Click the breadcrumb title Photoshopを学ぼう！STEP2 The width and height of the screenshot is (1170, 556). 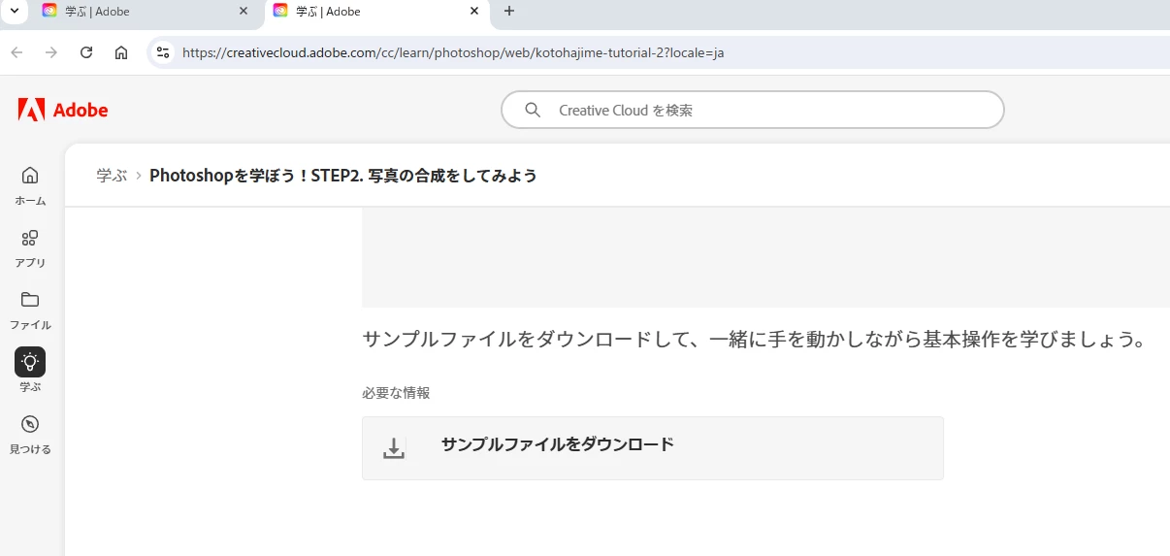click(x=343, y=176)
